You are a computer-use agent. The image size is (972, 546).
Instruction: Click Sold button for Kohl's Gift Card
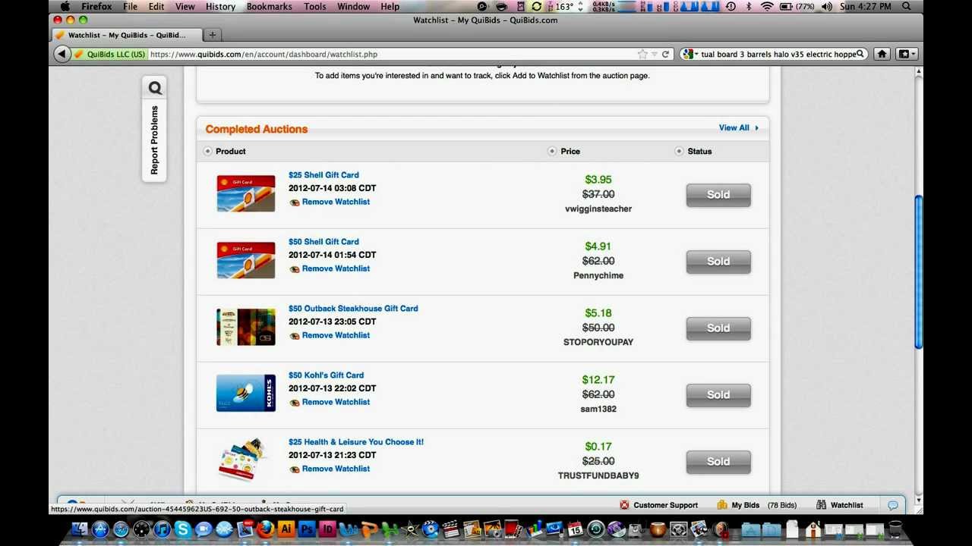718,395
